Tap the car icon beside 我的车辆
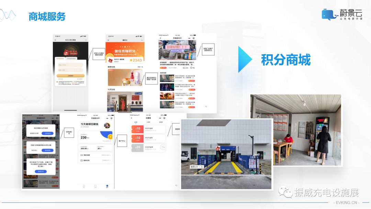371x209 pixels. click(x=82, y=155)
